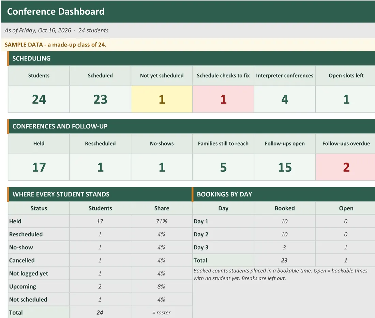Click the Status column header
This screenshot has width=375, height=318.
click(x=39, y=208)
